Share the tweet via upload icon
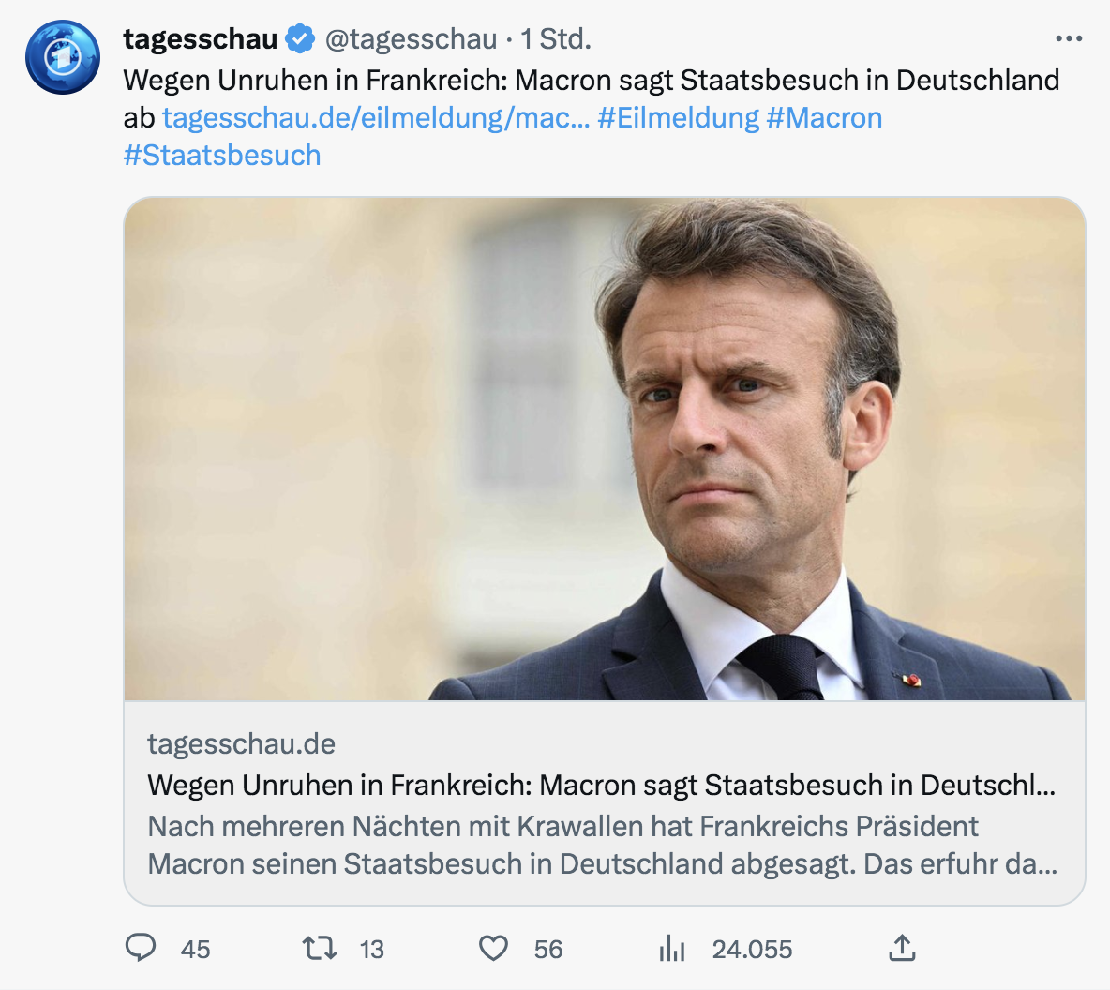The height and width of the screenshot is (990, 1110). (902, 949)
